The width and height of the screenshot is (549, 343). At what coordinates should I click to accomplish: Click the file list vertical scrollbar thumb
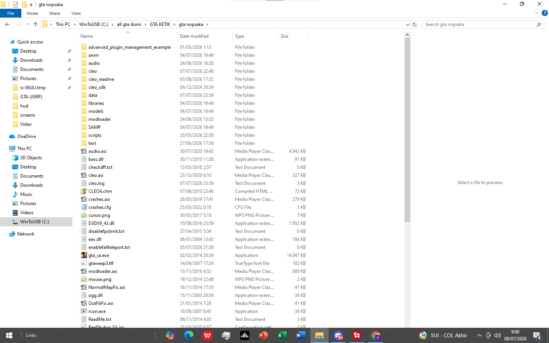tap(407, 130)
